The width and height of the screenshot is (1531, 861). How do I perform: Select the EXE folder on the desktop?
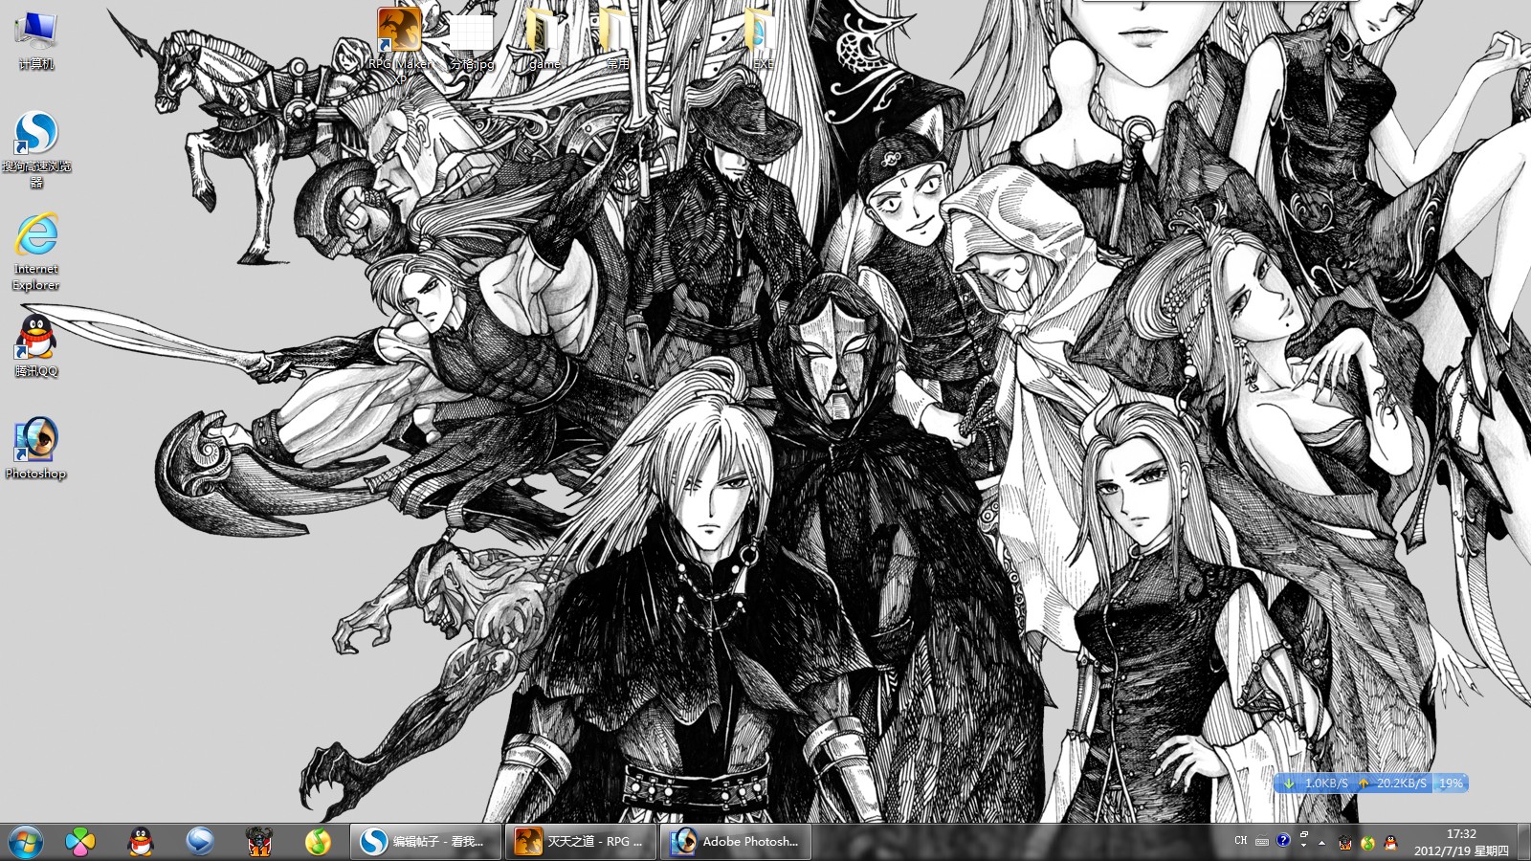[x=763, y=40]
